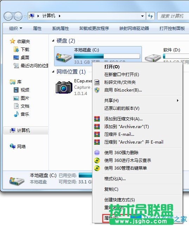
Task: Expand the 共享(H) submenu
Action: tap(142, 100)
